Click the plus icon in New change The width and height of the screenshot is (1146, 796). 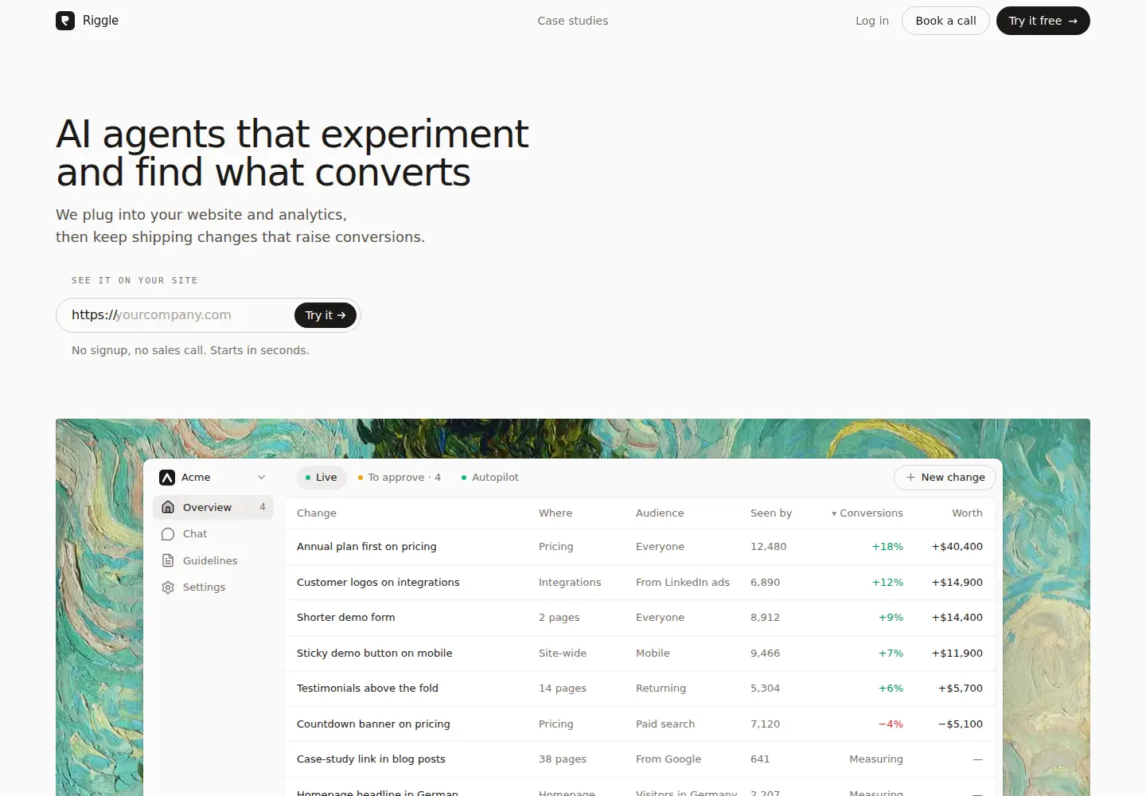[910, 478]
